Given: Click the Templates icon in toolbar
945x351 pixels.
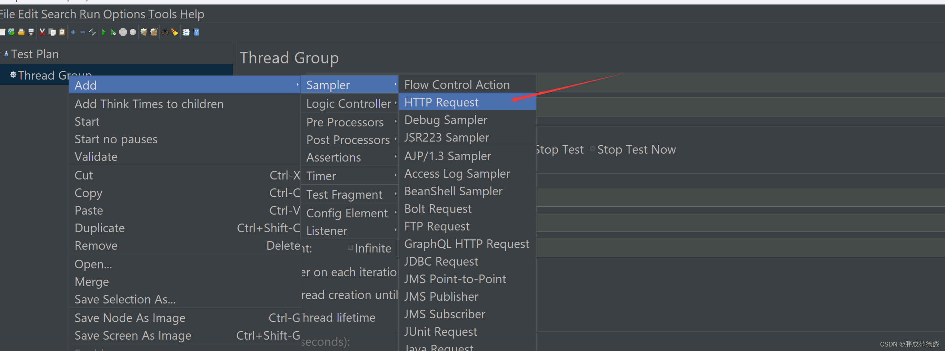Looking at the screenshot, I should coord(11,32).
